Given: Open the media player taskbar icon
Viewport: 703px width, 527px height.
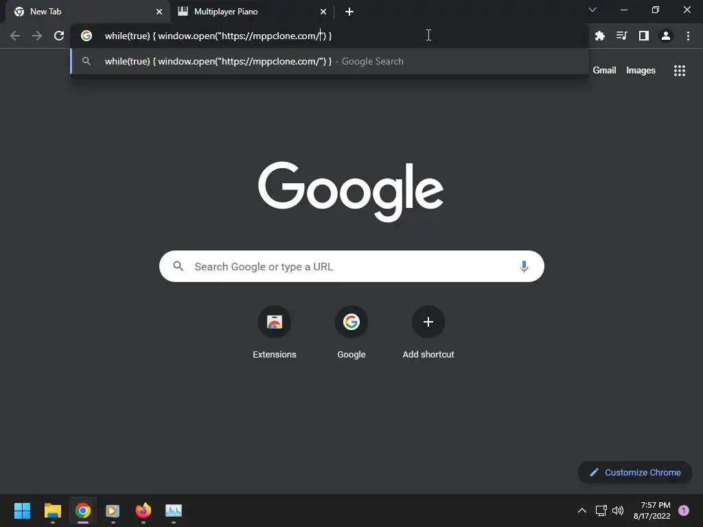Looking at the screenshot, I should coord(113,511).
